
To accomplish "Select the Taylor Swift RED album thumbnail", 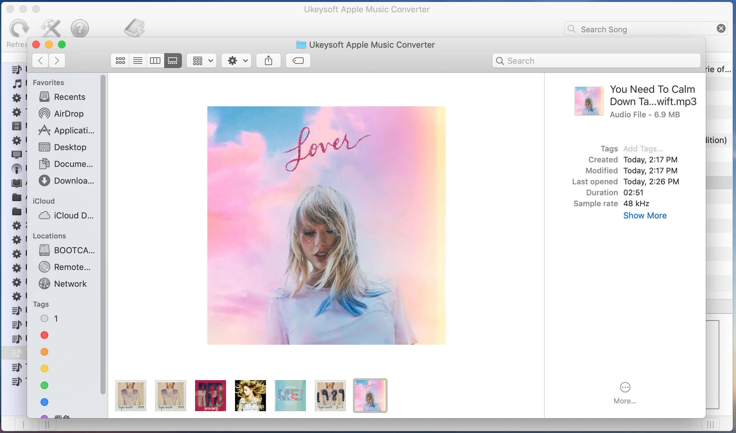I will (210, 395).
